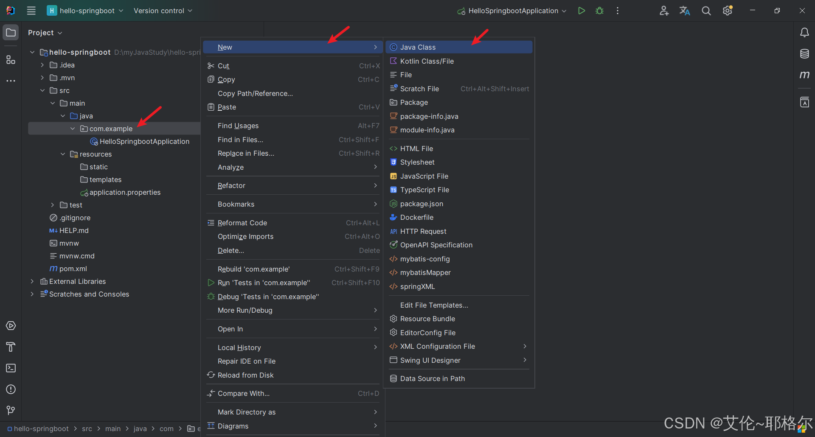Select HTTP Request in New submenu
Screen dimensions: 815x437
(x=459, y=231)
